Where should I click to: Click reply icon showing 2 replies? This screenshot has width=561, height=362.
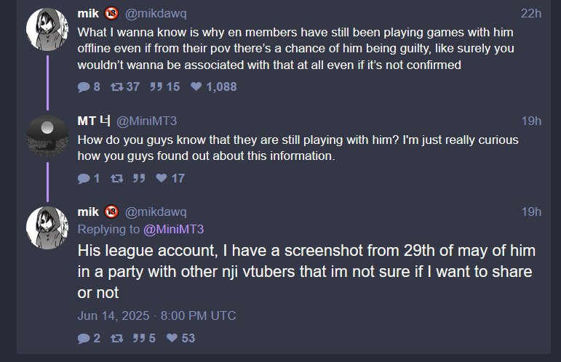tap(84, 338)
